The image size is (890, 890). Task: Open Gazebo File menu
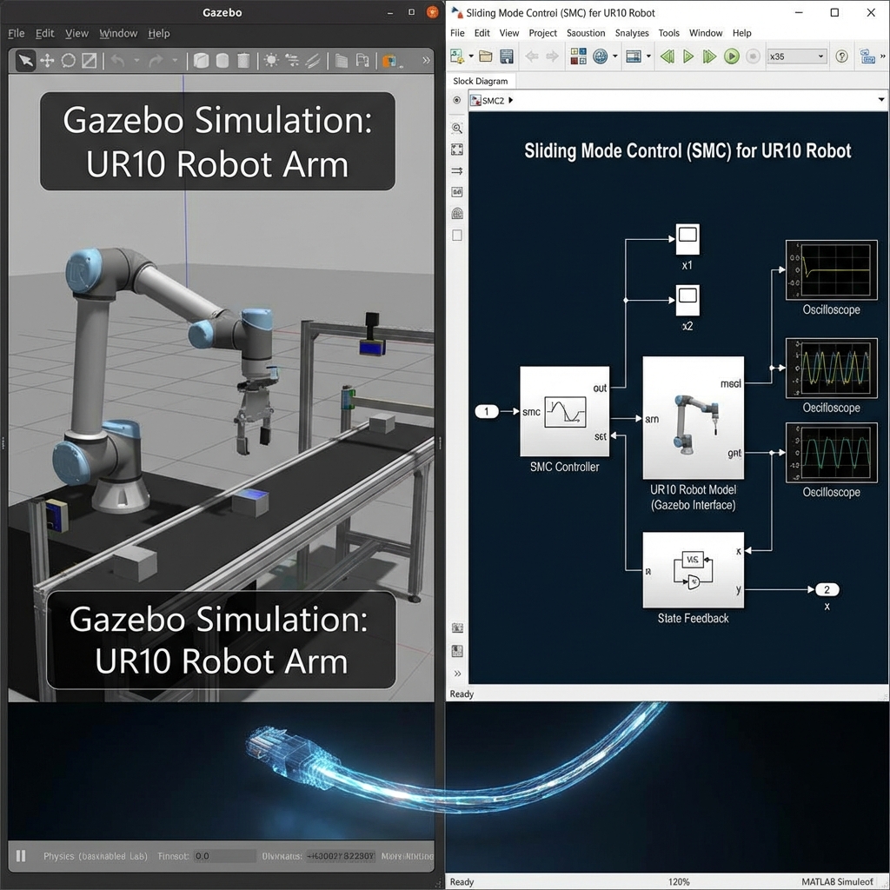[x=17, y=34]
